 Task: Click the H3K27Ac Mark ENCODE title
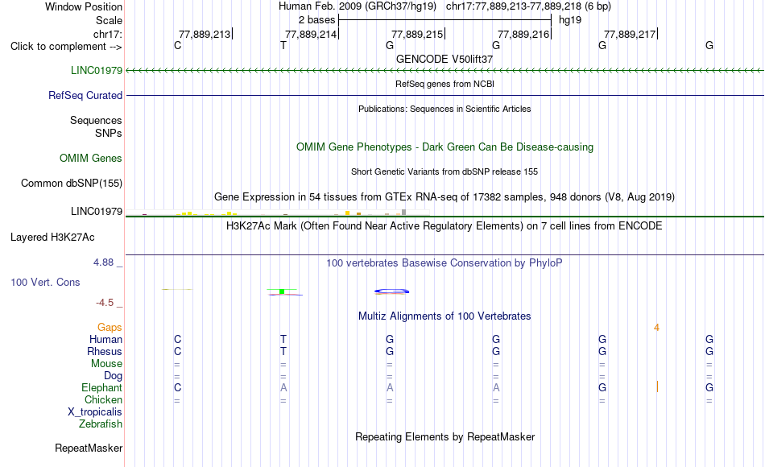pos(445,226)
